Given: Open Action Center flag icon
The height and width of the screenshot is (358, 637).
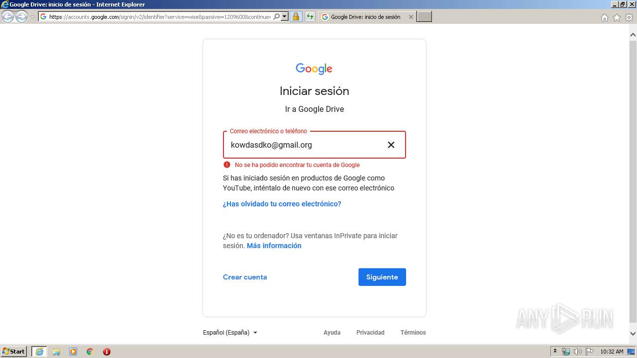Looking at the screenshot, I should pyautogui.click(x=589, y=352).
